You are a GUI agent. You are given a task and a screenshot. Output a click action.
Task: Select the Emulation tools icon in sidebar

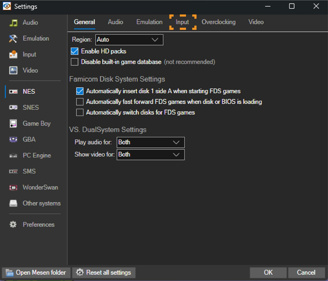tap(13, 39)
